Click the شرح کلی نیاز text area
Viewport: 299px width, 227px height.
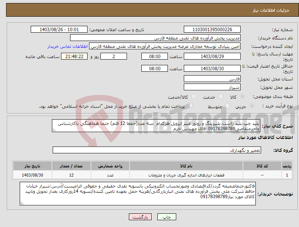pyautogui.click(x=156, y=126)
